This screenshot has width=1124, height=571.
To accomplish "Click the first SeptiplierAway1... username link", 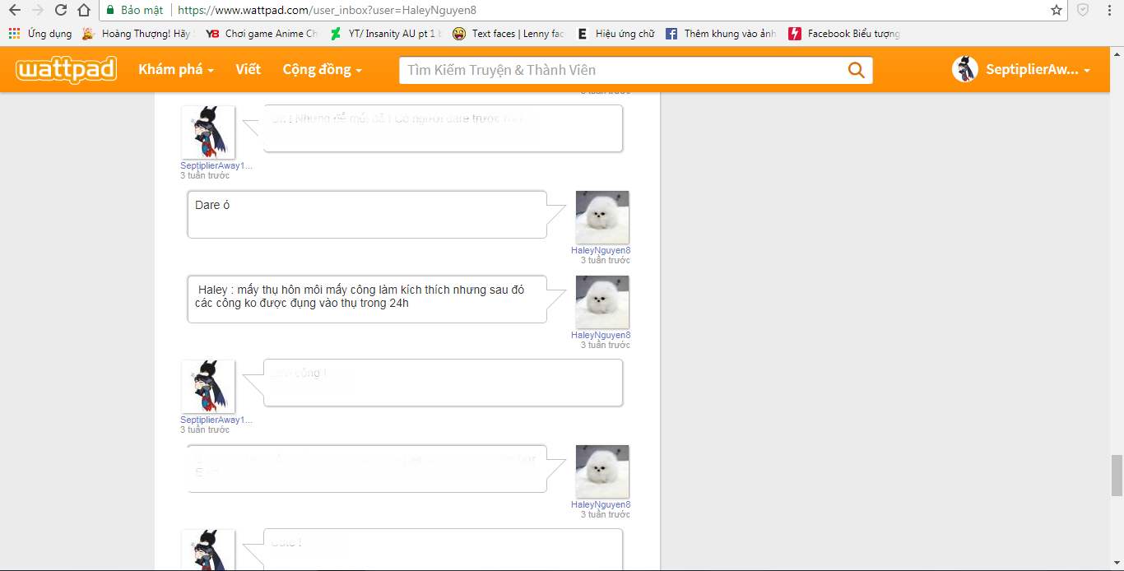I will [216, 165].
